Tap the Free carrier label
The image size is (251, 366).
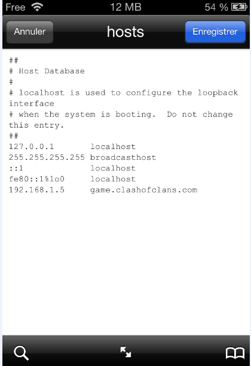(16, 7)
